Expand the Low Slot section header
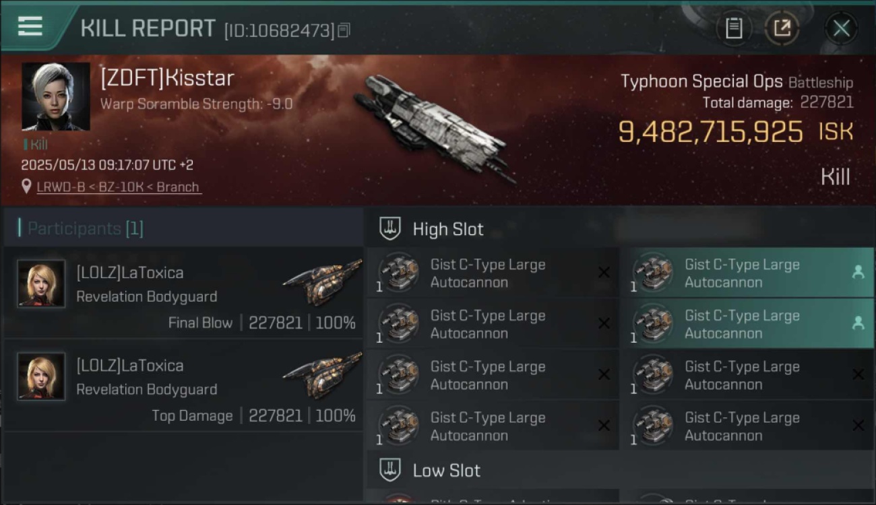 pos(431,470)
